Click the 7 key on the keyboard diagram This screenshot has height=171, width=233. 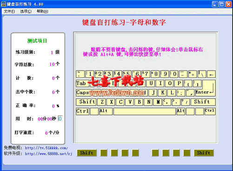tap(146, 74)
